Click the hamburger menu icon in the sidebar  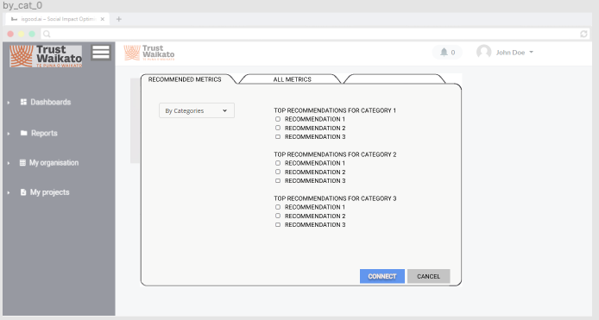point(101,53)
